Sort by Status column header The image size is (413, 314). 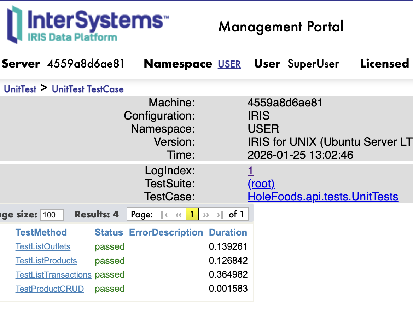click(x=109, y=232)
